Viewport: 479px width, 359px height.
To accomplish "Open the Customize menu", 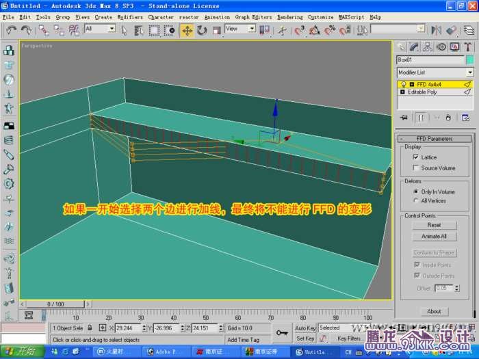I will pyautogui.click(x=320, y=17).
